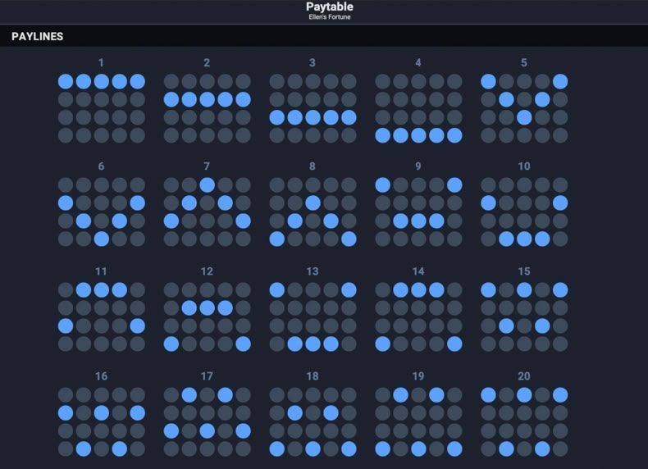Click the payline 18 pattern grid
Image resolution: width=648 pixels, height=469 pixels.
click(313, 422)
